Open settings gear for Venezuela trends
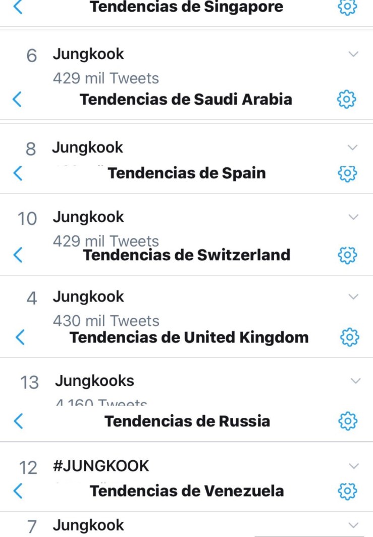 [347, 491]
